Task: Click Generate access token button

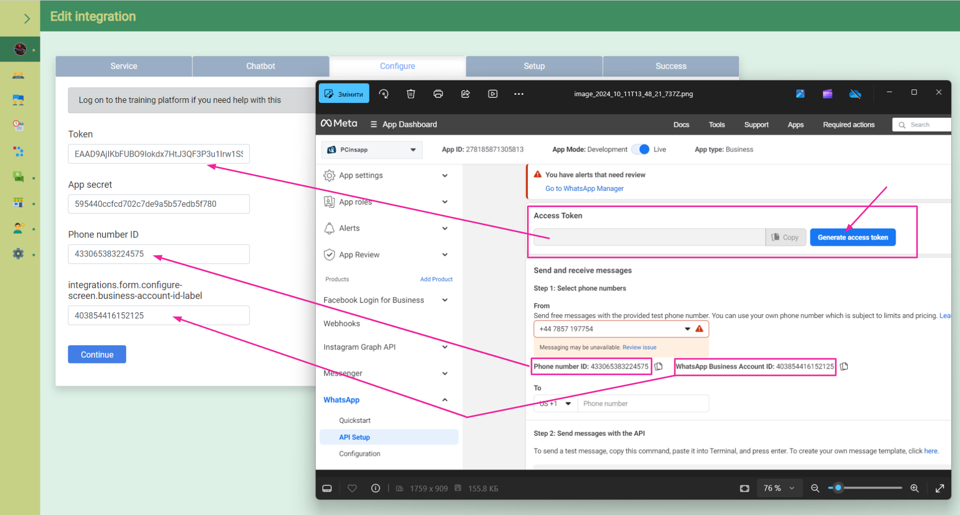Action: coord(853,237)
